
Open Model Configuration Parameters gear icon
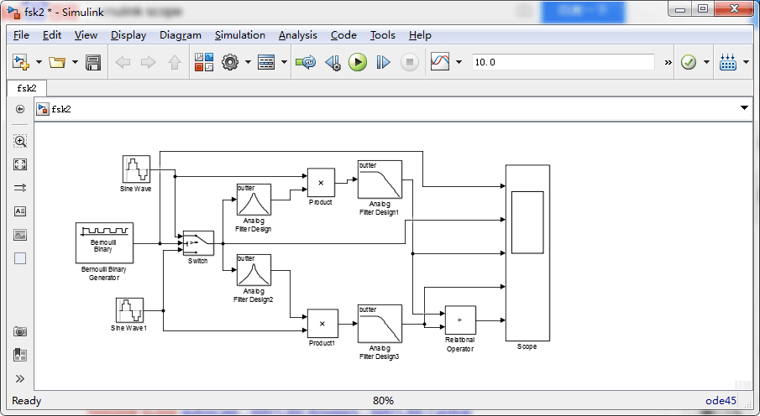click(230, 62)
